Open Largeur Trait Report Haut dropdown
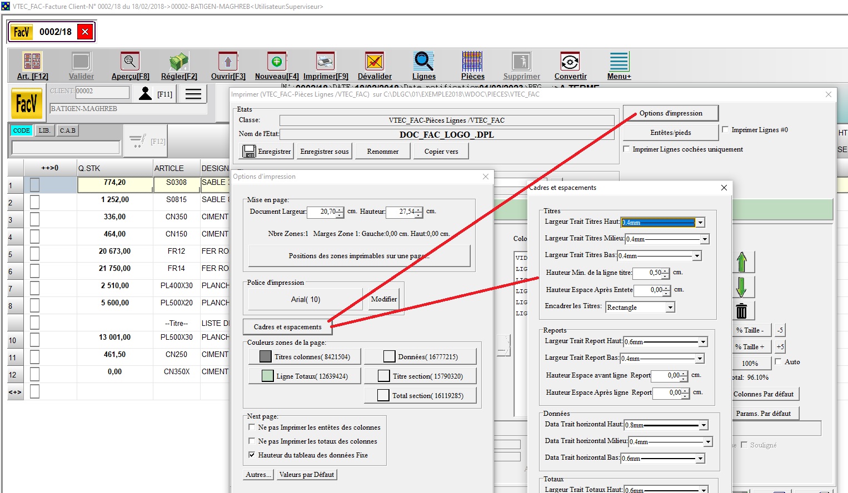 pyautogui.click(x=703, y=341)
